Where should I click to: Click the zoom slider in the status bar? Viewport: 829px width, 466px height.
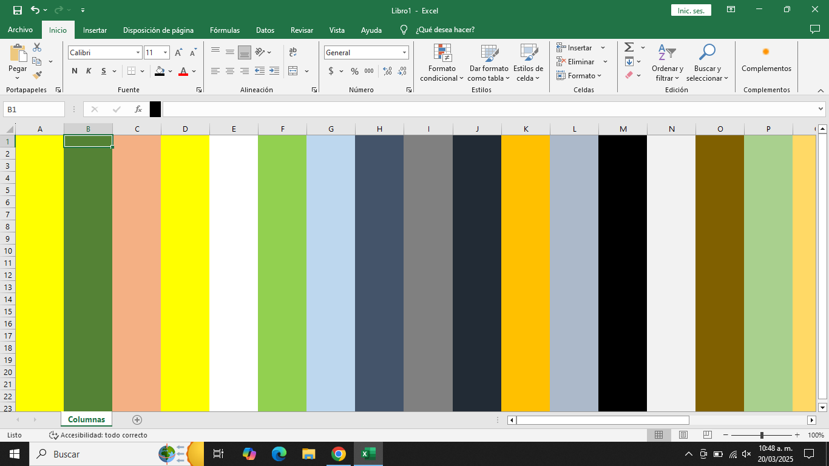(762, 435)
